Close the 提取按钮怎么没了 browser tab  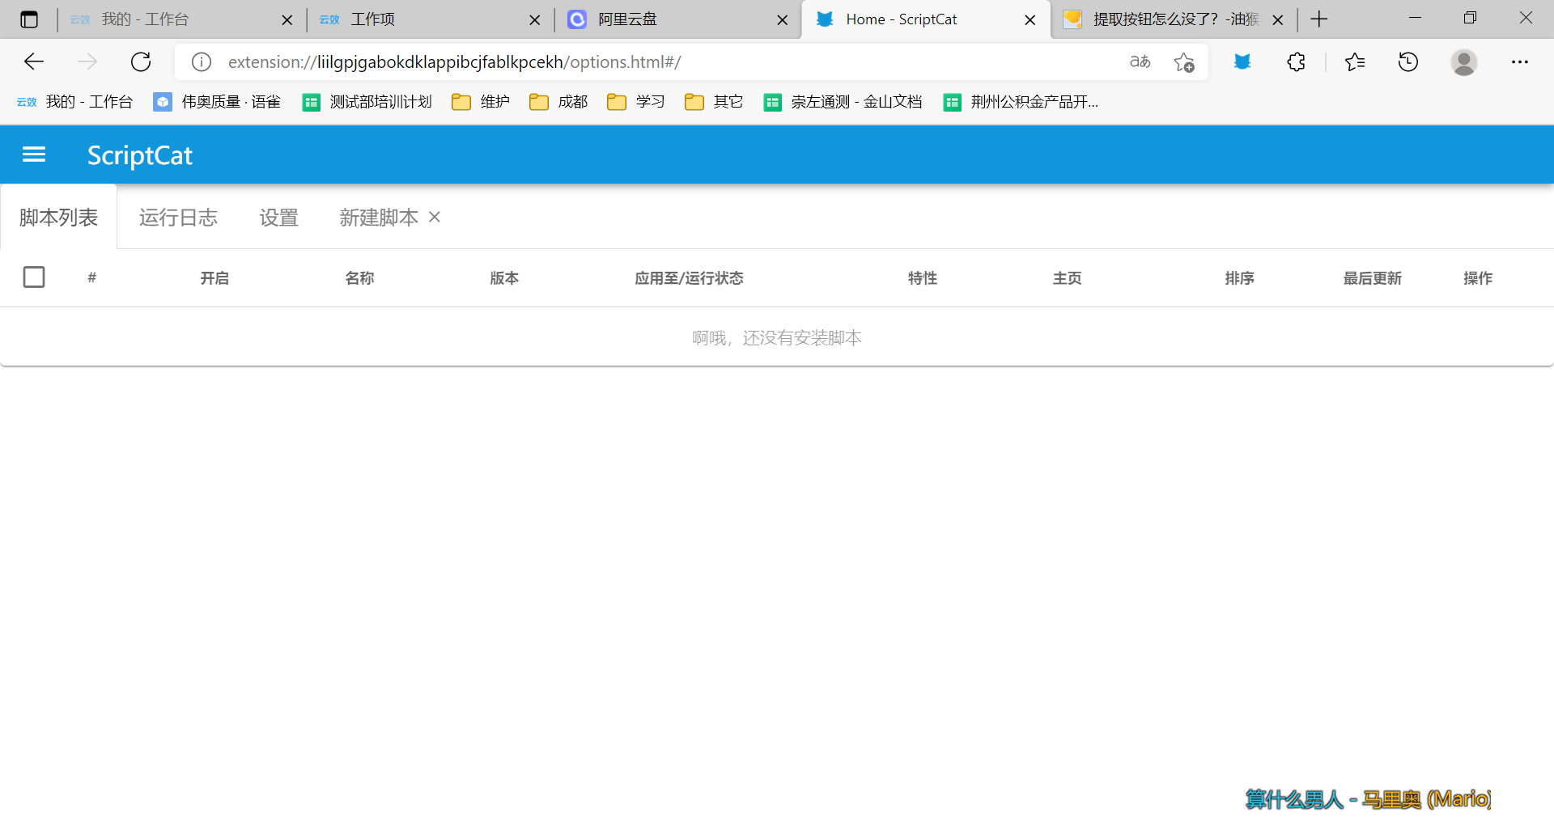(1277, 20)
